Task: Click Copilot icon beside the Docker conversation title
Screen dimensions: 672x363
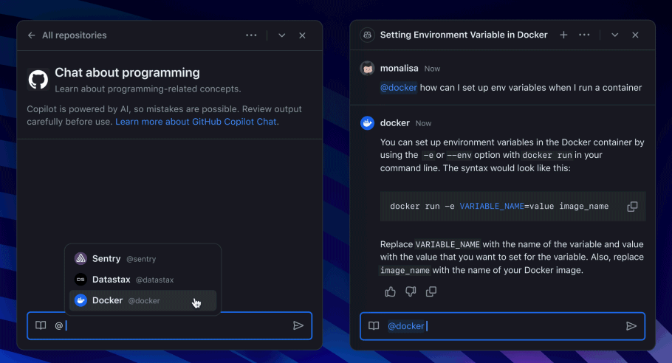Action: (367, 35)
